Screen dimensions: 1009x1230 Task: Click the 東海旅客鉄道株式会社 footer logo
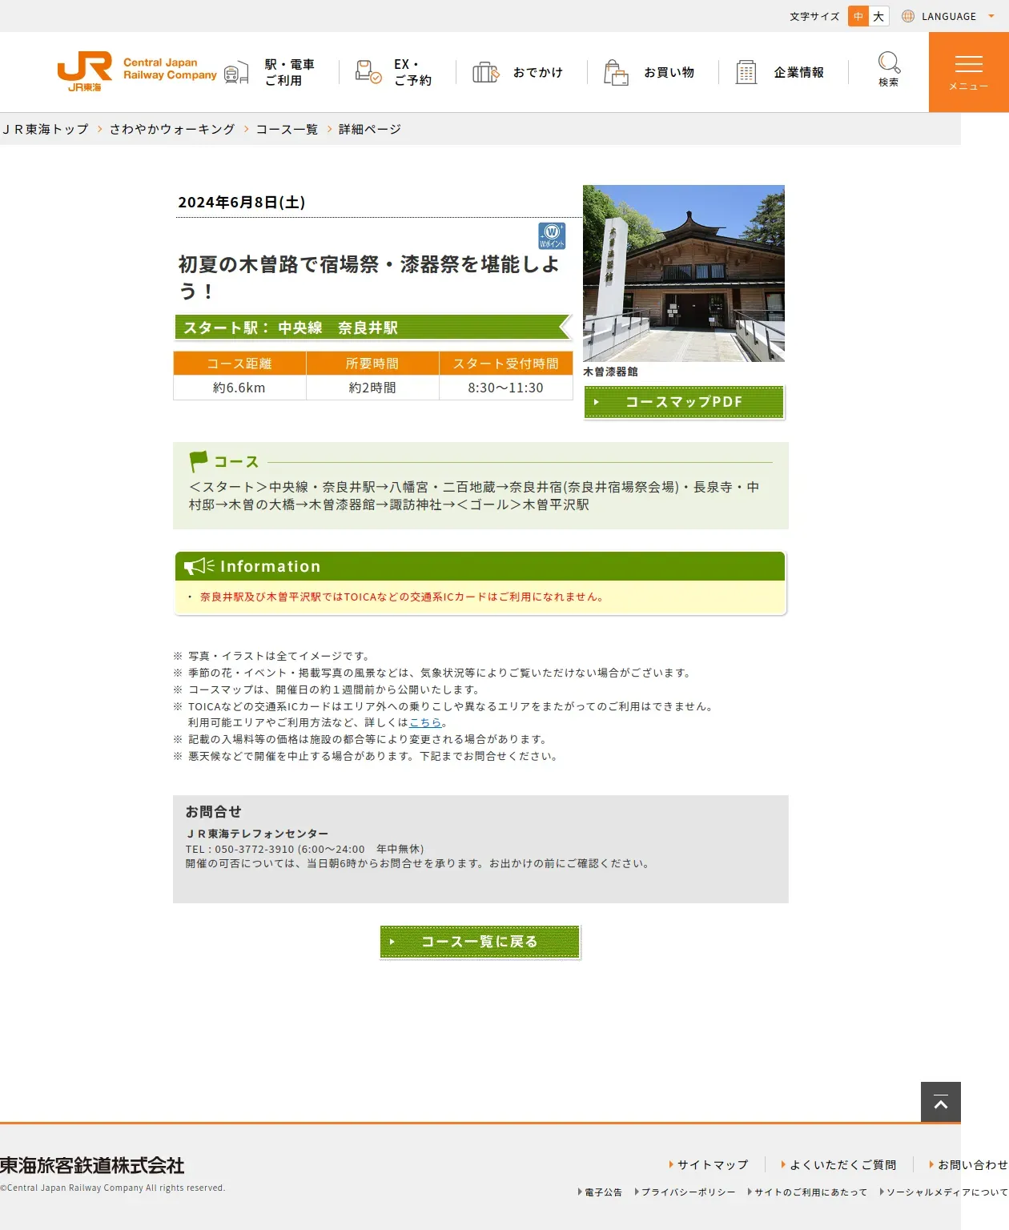tap(92, 1165)
